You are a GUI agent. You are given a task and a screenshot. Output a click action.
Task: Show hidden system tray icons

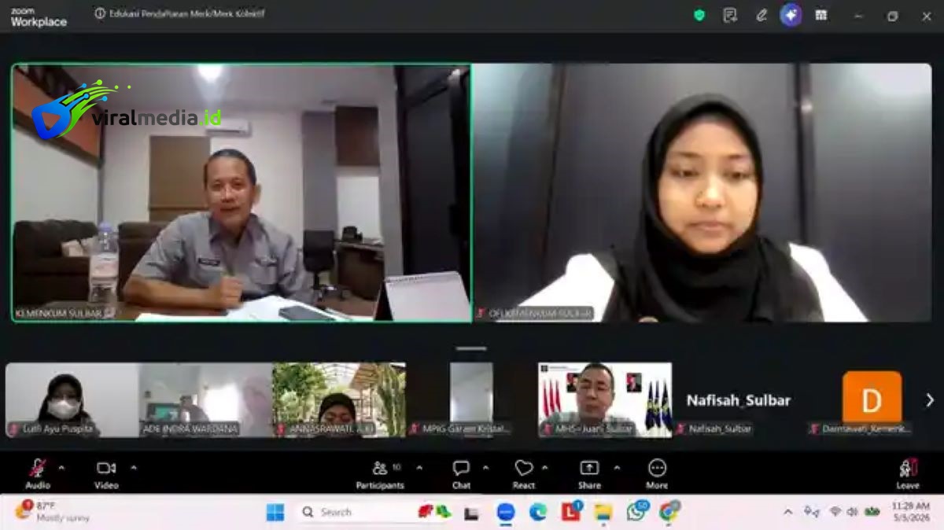point(787,512)
